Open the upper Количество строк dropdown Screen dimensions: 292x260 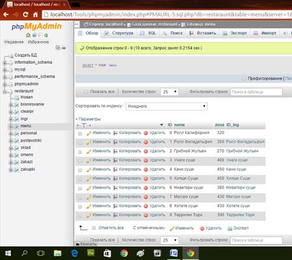coord(170,92)
